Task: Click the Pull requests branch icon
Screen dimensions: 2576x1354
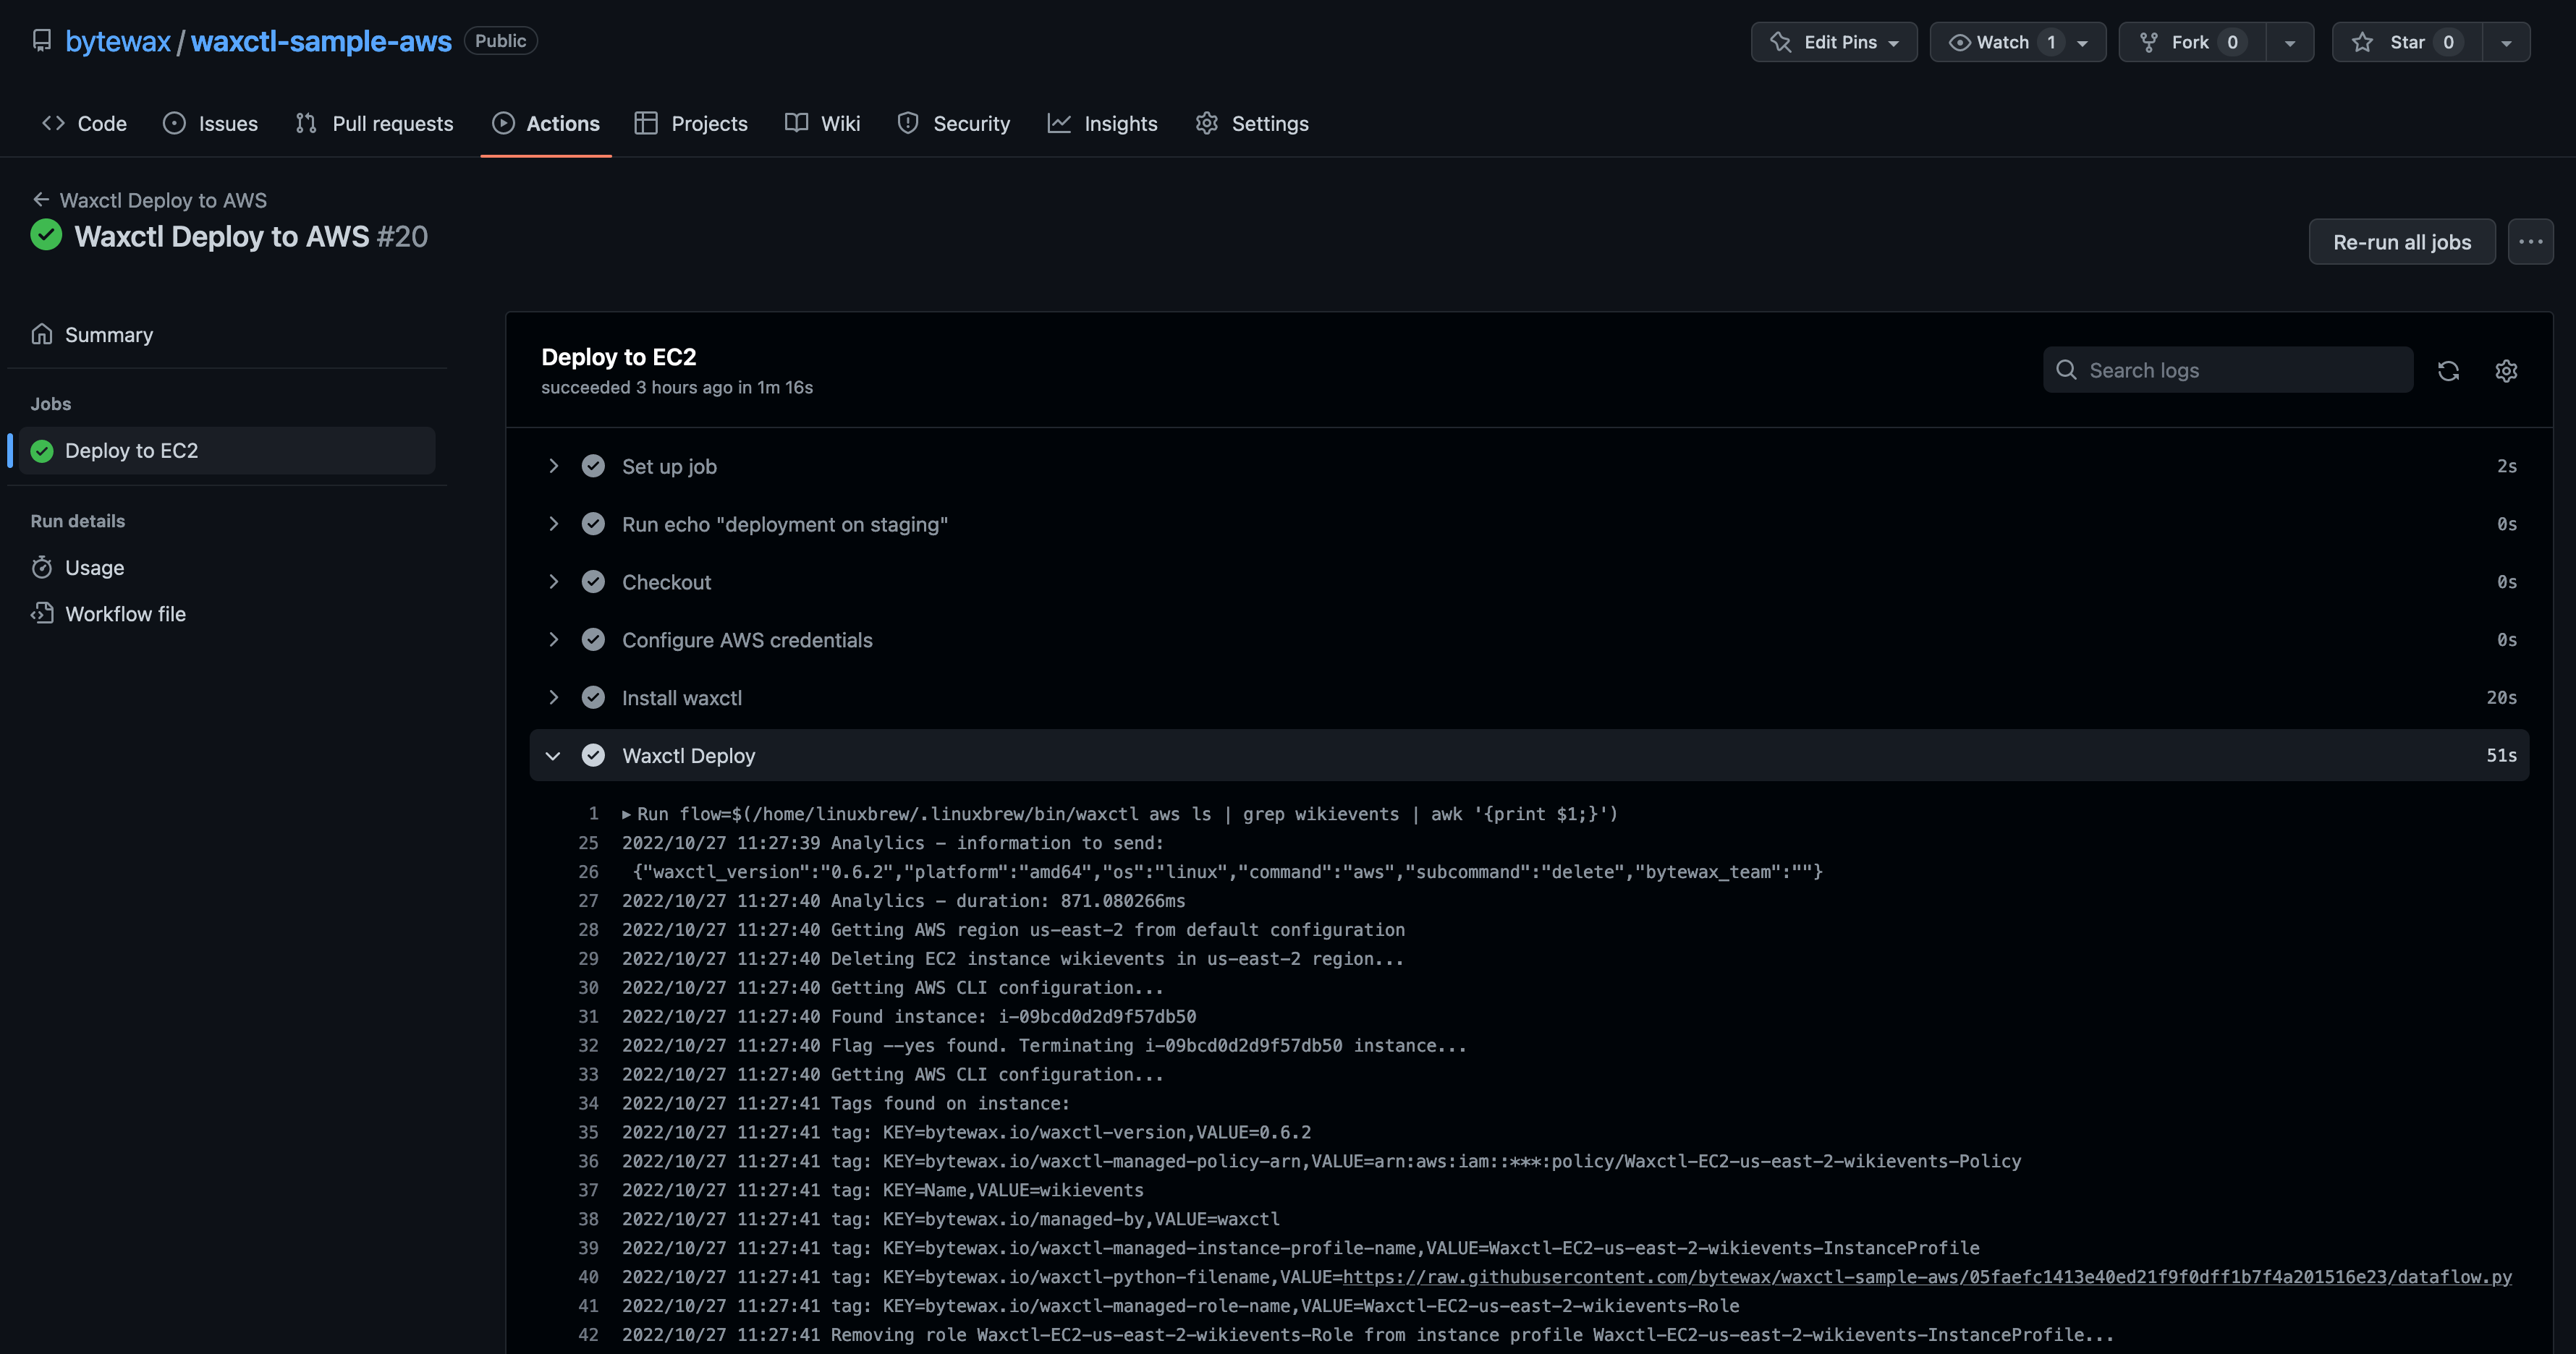Action: (306, 123)
